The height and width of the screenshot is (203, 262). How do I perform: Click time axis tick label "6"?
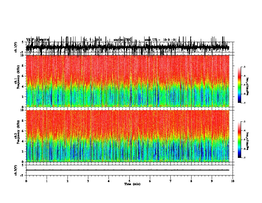150,181
